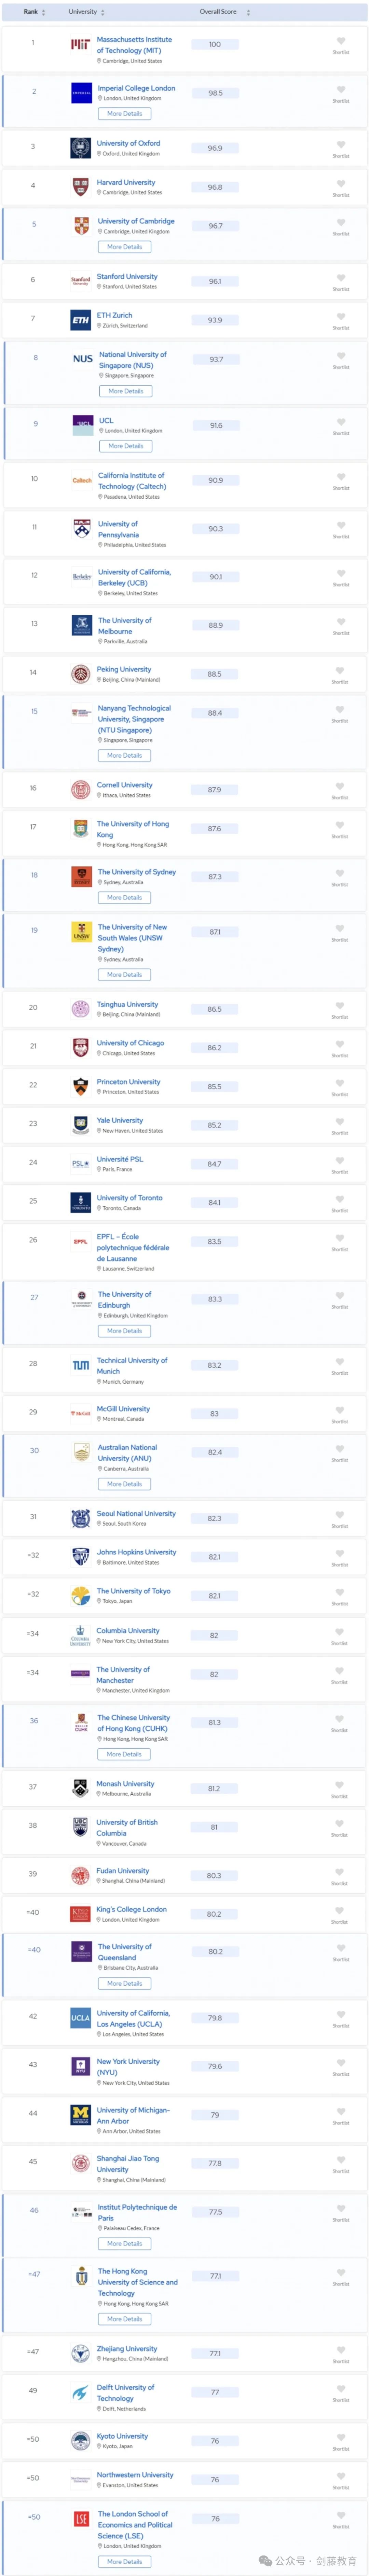Click the ETH Zurich logo
The image size is (369, 2576).
81,320
